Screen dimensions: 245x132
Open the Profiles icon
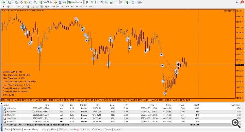point(9,2)
